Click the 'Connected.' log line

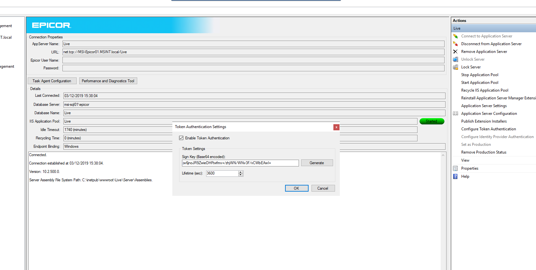coord(38,155)
